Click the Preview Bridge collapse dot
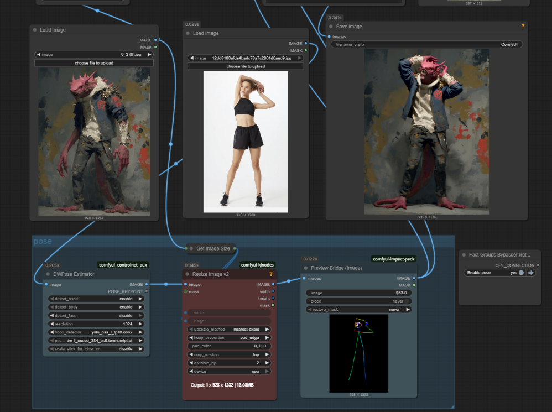The width and height of the screenshot is (552, 412). [306, 268]
